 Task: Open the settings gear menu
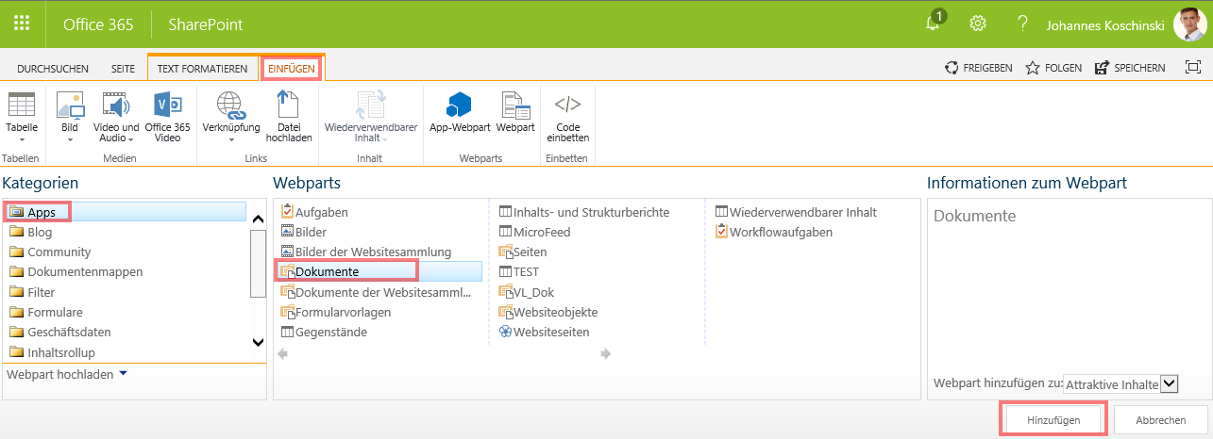978,24
